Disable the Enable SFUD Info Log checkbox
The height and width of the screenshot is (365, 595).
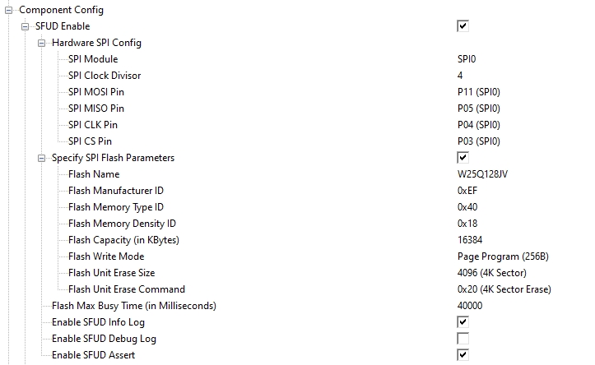(x=463, y=322)
